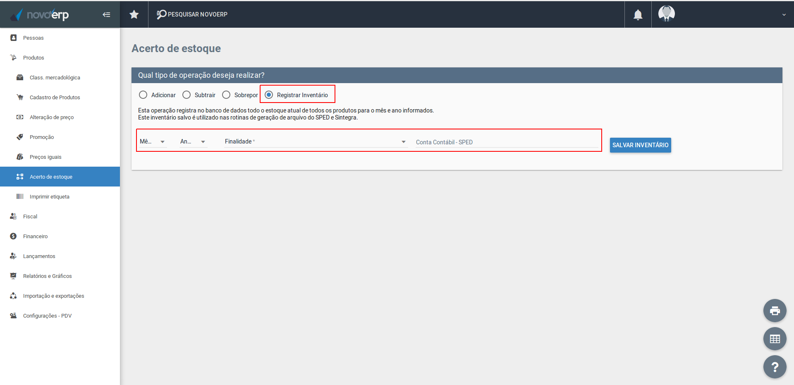This screenshot has width=794, height=385.
Task: Choose the Sobrepor radio option
Action: 226,95
